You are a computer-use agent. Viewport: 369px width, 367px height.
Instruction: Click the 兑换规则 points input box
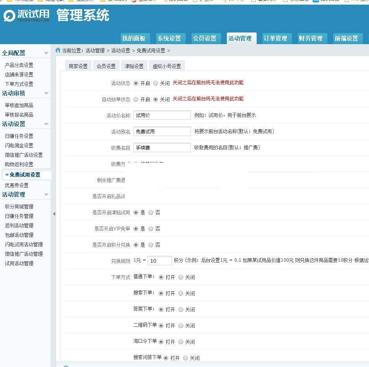159,261
